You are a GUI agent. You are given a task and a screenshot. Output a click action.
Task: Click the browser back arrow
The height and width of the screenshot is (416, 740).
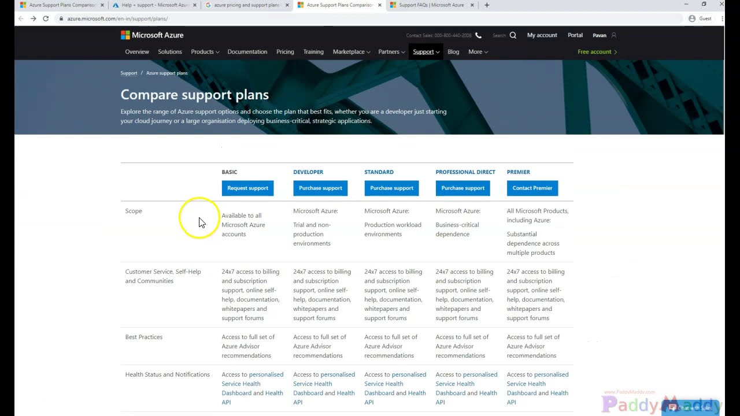[x=21, y=18]
